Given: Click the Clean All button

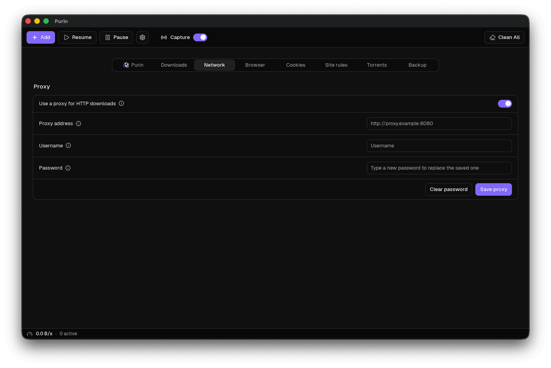Looking at the screenshot, I should [504, 37].
